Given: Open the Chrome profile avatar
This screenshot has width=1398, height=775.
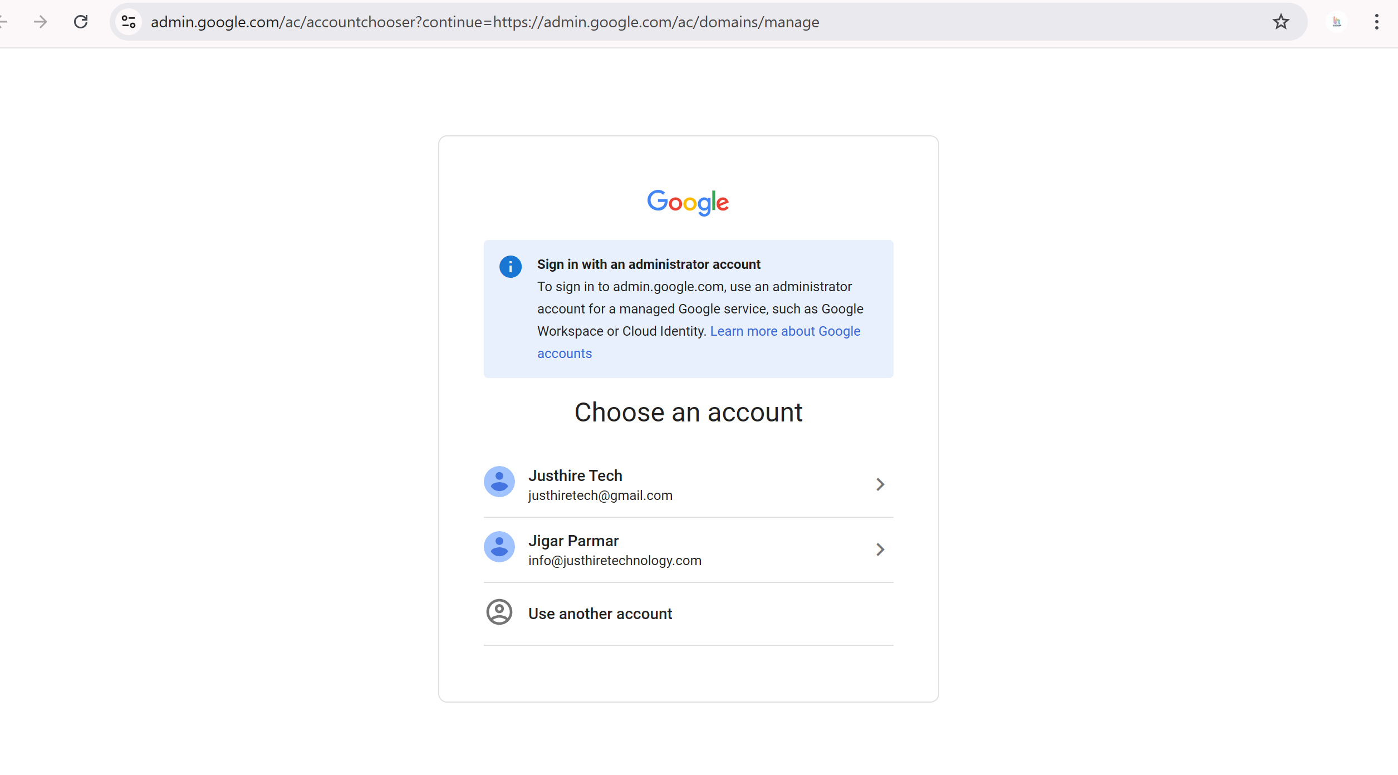Looking at the screenshot, I should 1336,22.
